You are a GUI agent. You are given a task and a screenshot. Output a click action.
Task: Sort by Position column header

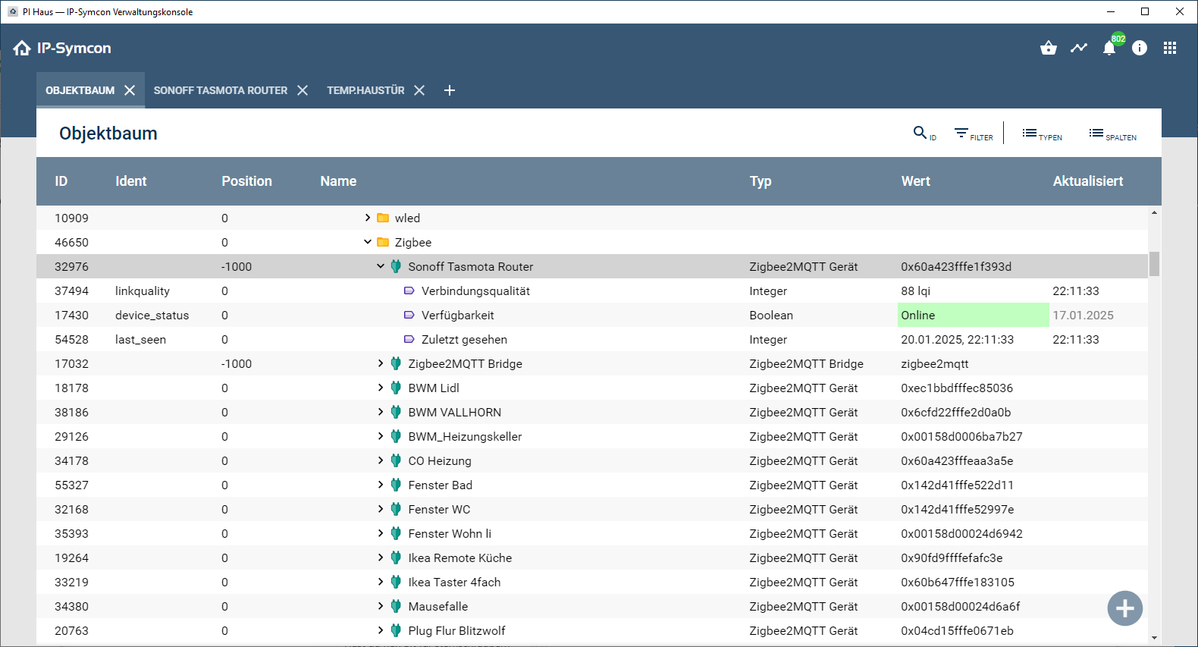pos(246,181)
